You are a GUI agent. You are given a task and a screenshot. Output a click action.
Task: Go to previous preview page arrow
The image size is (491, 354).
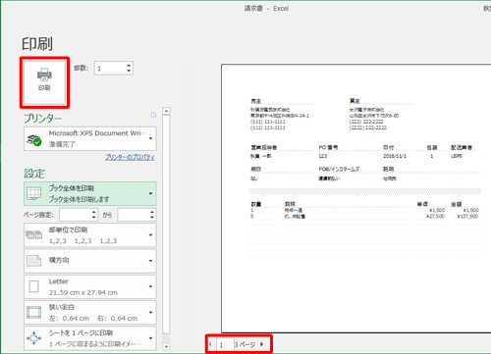[x=210, y=344]
